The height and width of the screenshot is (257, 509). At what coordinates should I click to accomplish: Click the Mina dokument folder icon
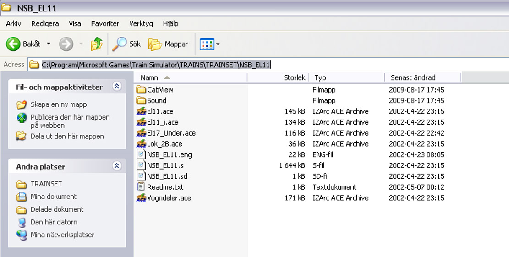(22, 197)
